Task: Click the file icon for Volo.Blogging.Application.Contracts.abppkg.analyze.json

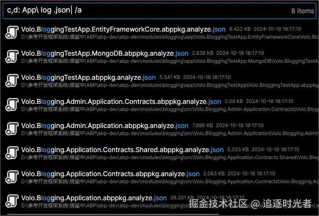Action: [x=12, y=177]
